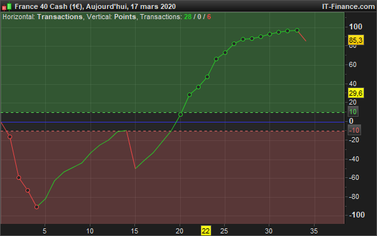
Task: Select the yellow 85,3 value label
Action: pyautogui.click(x=356, y=40)
